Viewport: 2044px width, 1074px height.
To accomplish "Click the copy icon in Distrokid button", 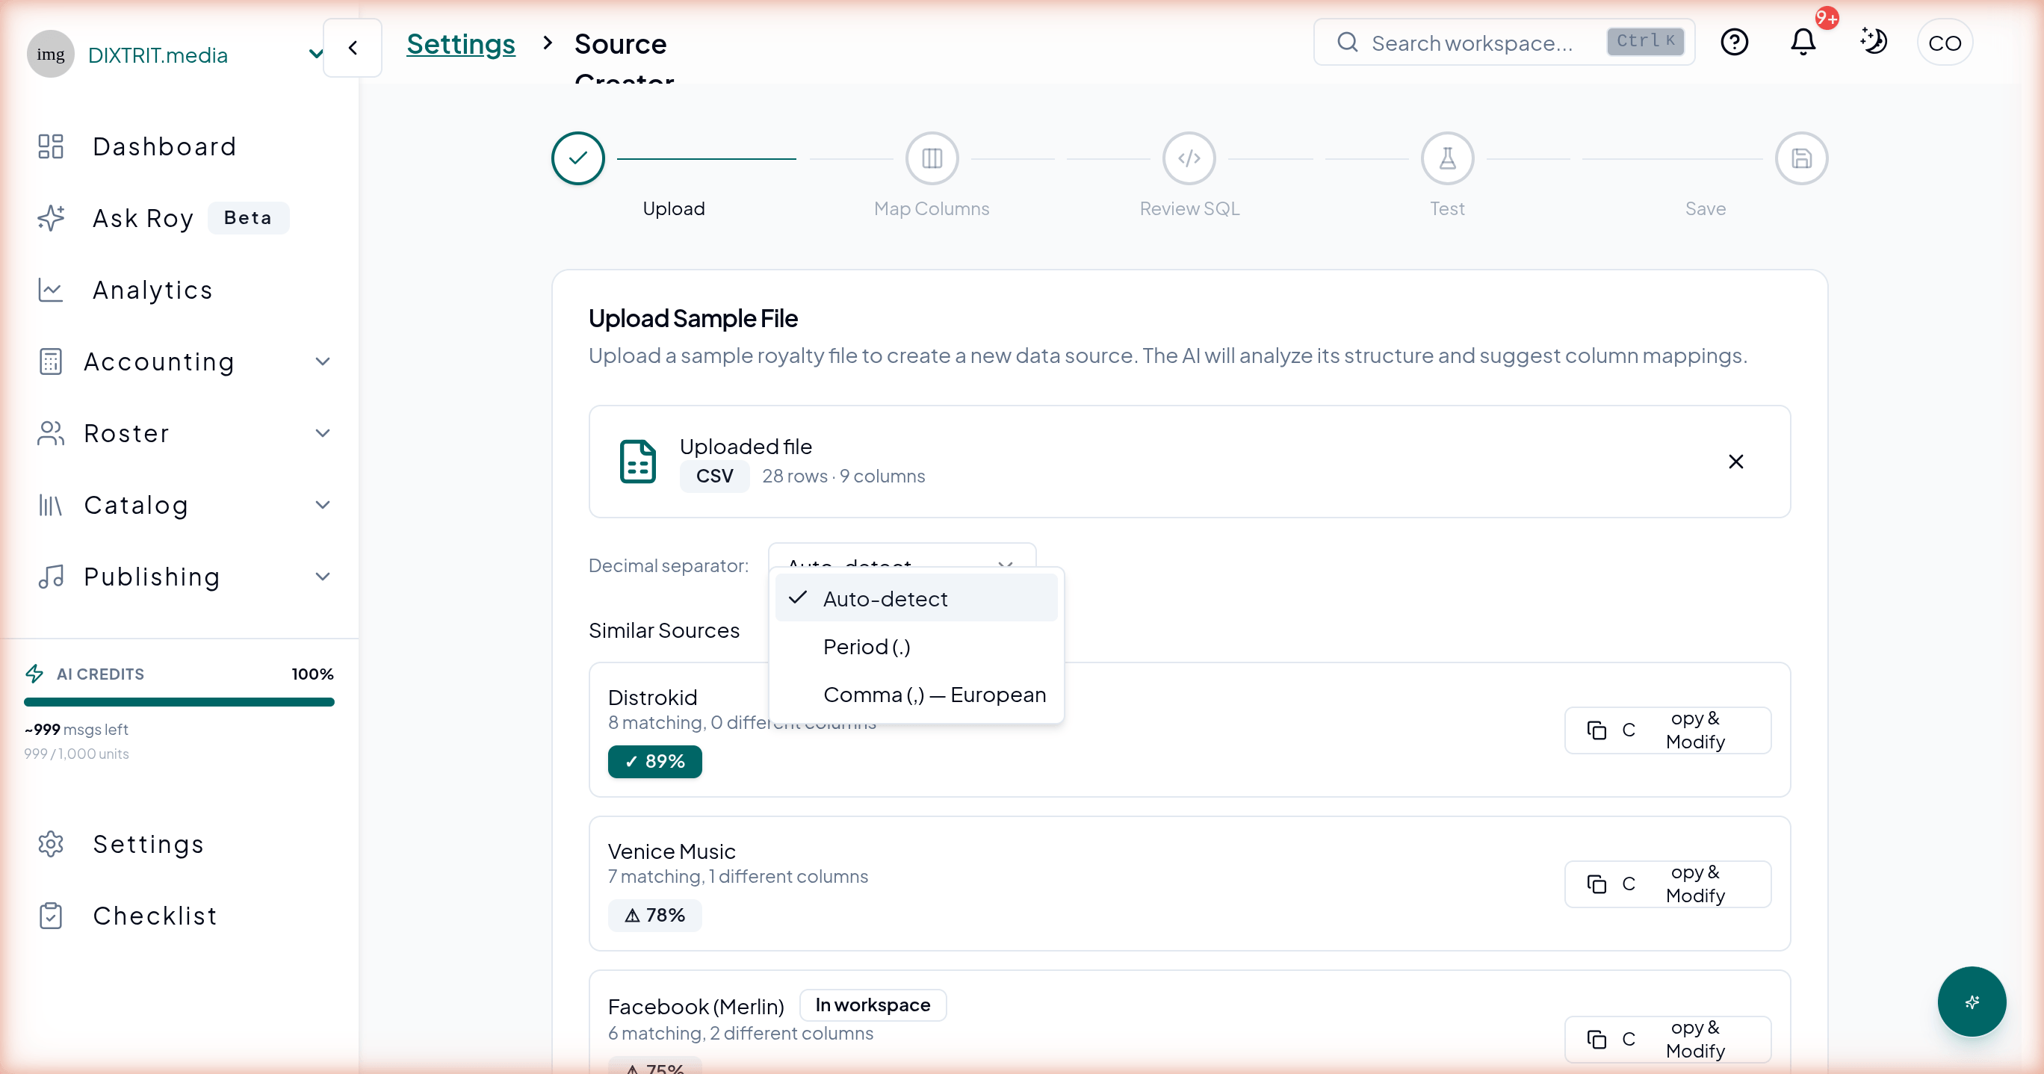I will click(x=1597, y=730).
